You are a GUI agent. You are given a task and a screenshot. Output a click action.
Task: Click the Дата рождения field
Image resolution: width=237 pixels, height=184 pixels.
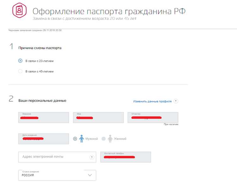click(44, 139)
